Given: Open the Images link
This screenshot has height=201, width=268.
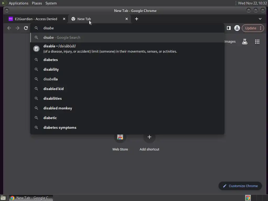Looking at the screenshot, I should [x=230, y=42].
